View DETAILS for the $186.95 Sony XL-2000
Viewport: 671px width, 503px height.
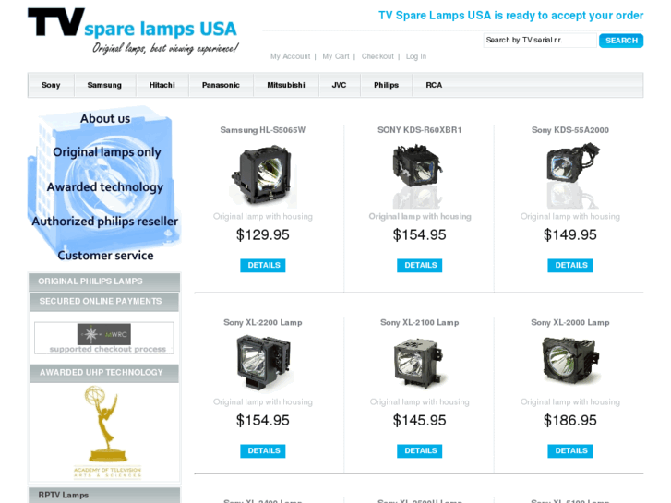point(570,450)
